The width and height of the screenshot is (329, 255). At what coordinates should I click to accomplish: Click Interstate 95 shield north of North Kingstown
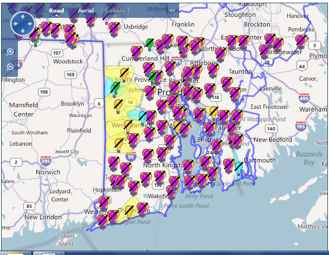tap(131, 156)
